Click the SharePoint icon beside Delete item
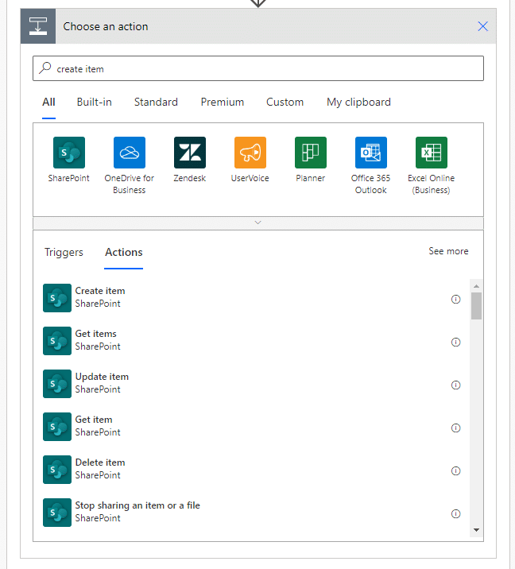This screenshot has height=569, width=515. click(x=57, y=470)
